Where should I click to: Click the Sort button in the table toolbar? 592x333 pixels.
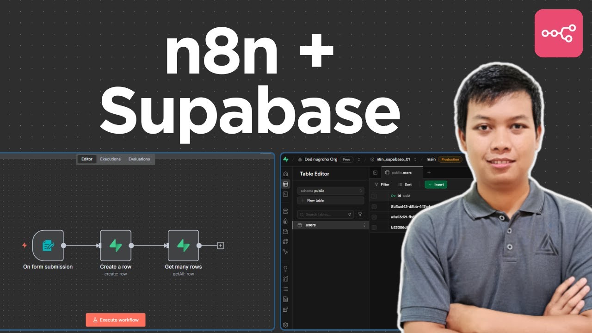405,185
